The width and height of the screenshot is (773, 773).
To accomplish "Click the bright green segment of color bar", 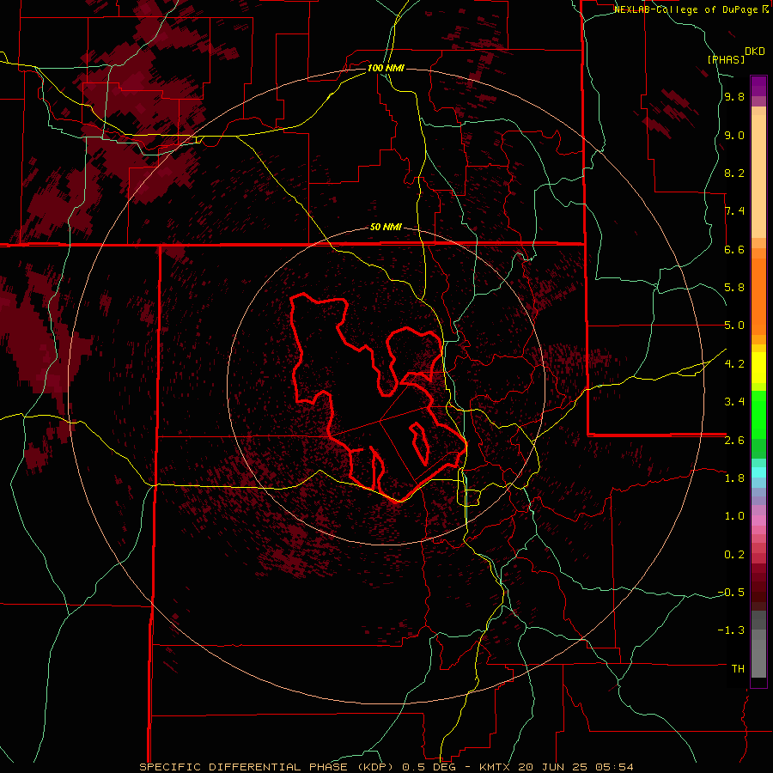I will tap(758, 416).
